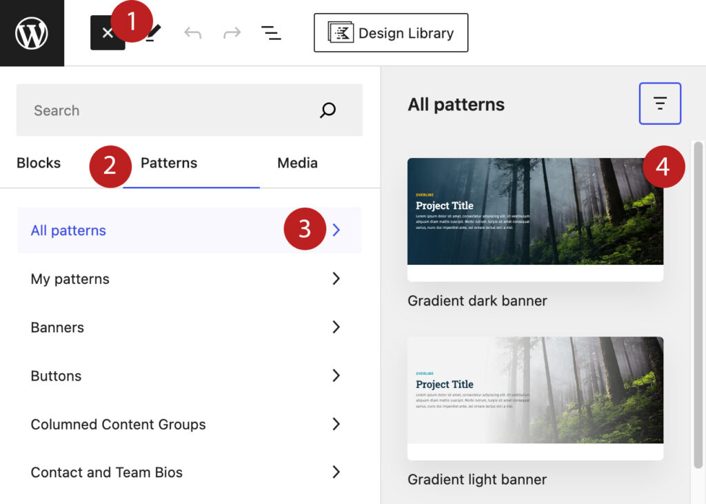The image size is (706, 504).
Task: Switch to the Patterns tab
Action: (169, 163)
